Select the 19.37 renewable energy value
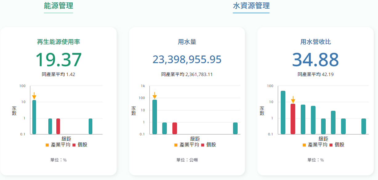378x180 pixels. tap(58, 60)
